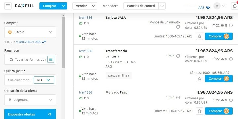Open the Argentina location dropdown
The width and height of the screenshot is (238, 119).
(x=30, y=100)
